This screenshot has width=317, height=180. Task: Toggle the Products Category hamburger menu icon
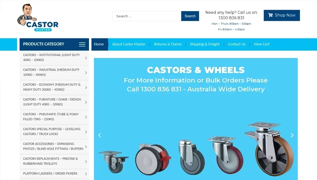click(x=82, y=44)
